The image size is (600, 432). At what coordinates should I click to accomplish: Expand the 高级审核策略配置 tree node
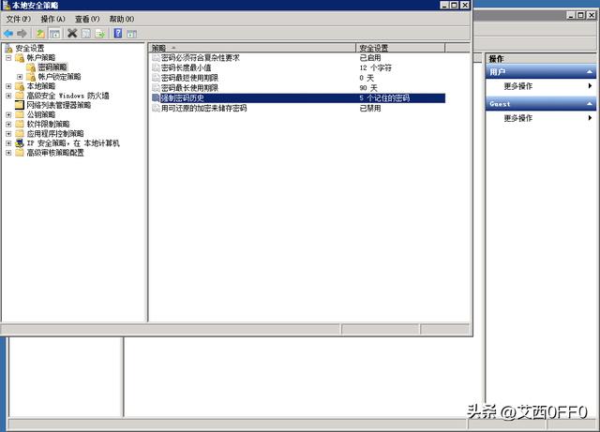pyautogui.click(x=8, y=153)
